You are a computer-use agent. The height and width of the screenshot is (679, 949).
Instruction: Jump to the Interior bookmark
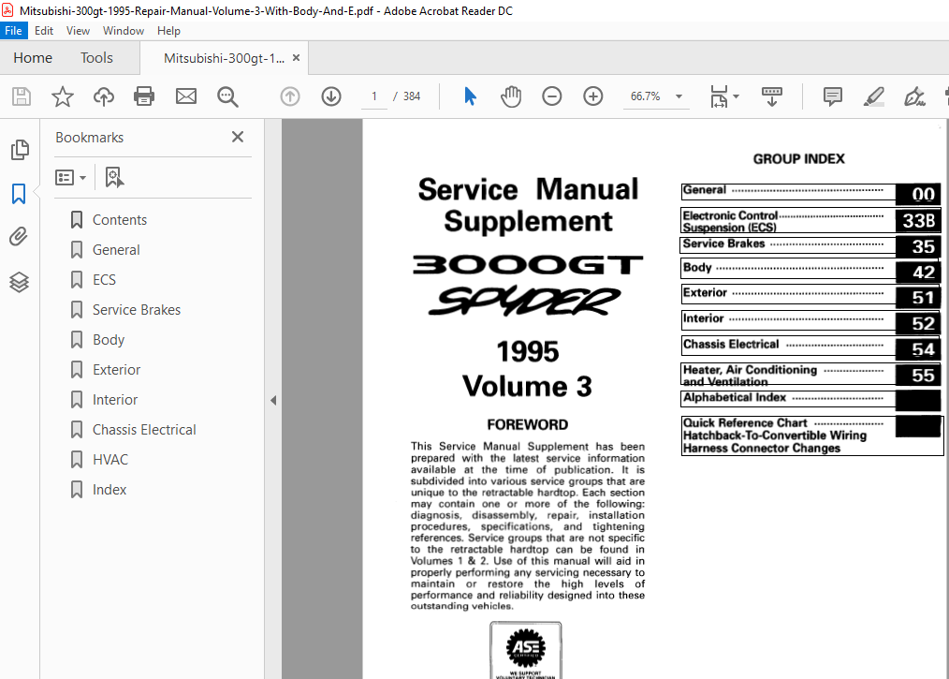coord(115,400)
